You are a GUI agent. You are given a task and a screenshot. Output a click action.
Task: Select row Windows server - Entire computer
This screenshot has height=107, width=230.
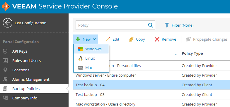tap(151, 75)
